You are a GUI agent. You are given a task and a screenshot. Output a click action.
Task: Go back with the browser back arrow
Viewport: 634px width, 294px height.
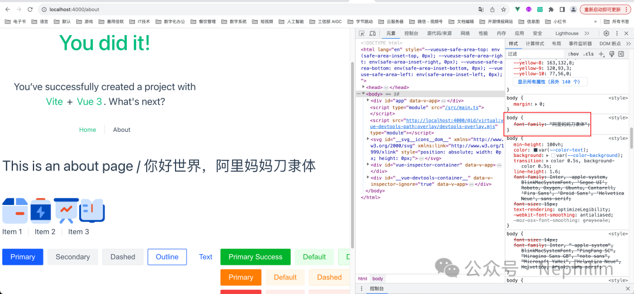[x=8, y=9]
